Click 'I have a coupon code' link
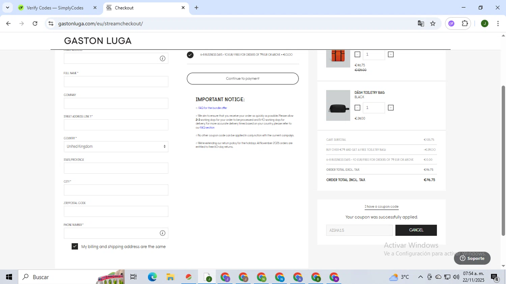This screenshot has height=284, width=506. (382, 207)
